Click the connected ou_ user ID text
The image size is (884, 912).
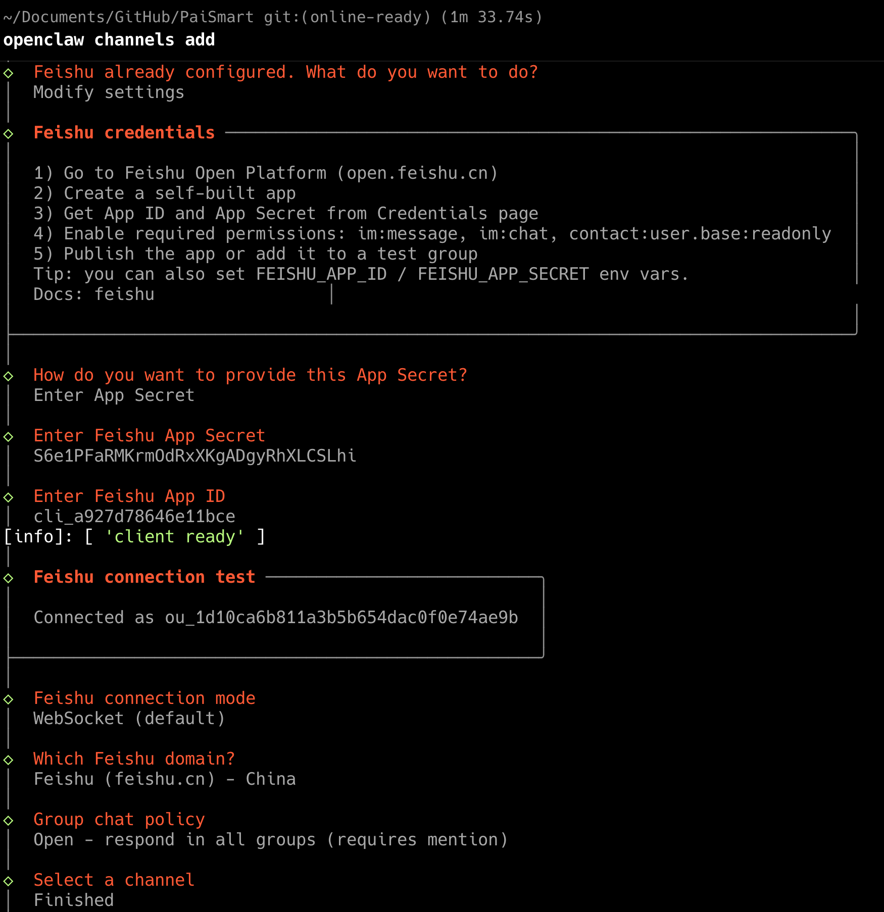(341, 618)
